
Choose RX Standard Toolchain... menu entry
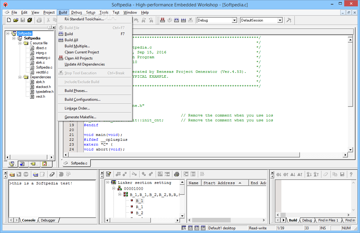pyautogui.click(x=95, y=19)
